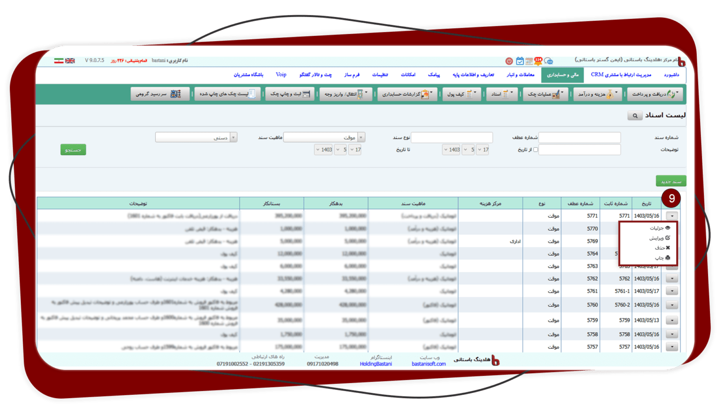The width and height of the screenshot is (727, 408).
Task: Switch language with the Iran flag
Action: coord(59,60)
